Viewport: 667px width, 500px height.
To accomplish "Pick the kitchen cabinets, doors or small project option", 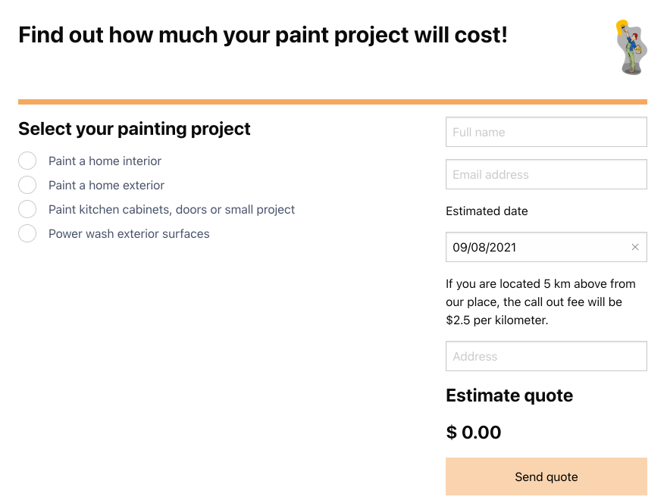I will point(27,209).
